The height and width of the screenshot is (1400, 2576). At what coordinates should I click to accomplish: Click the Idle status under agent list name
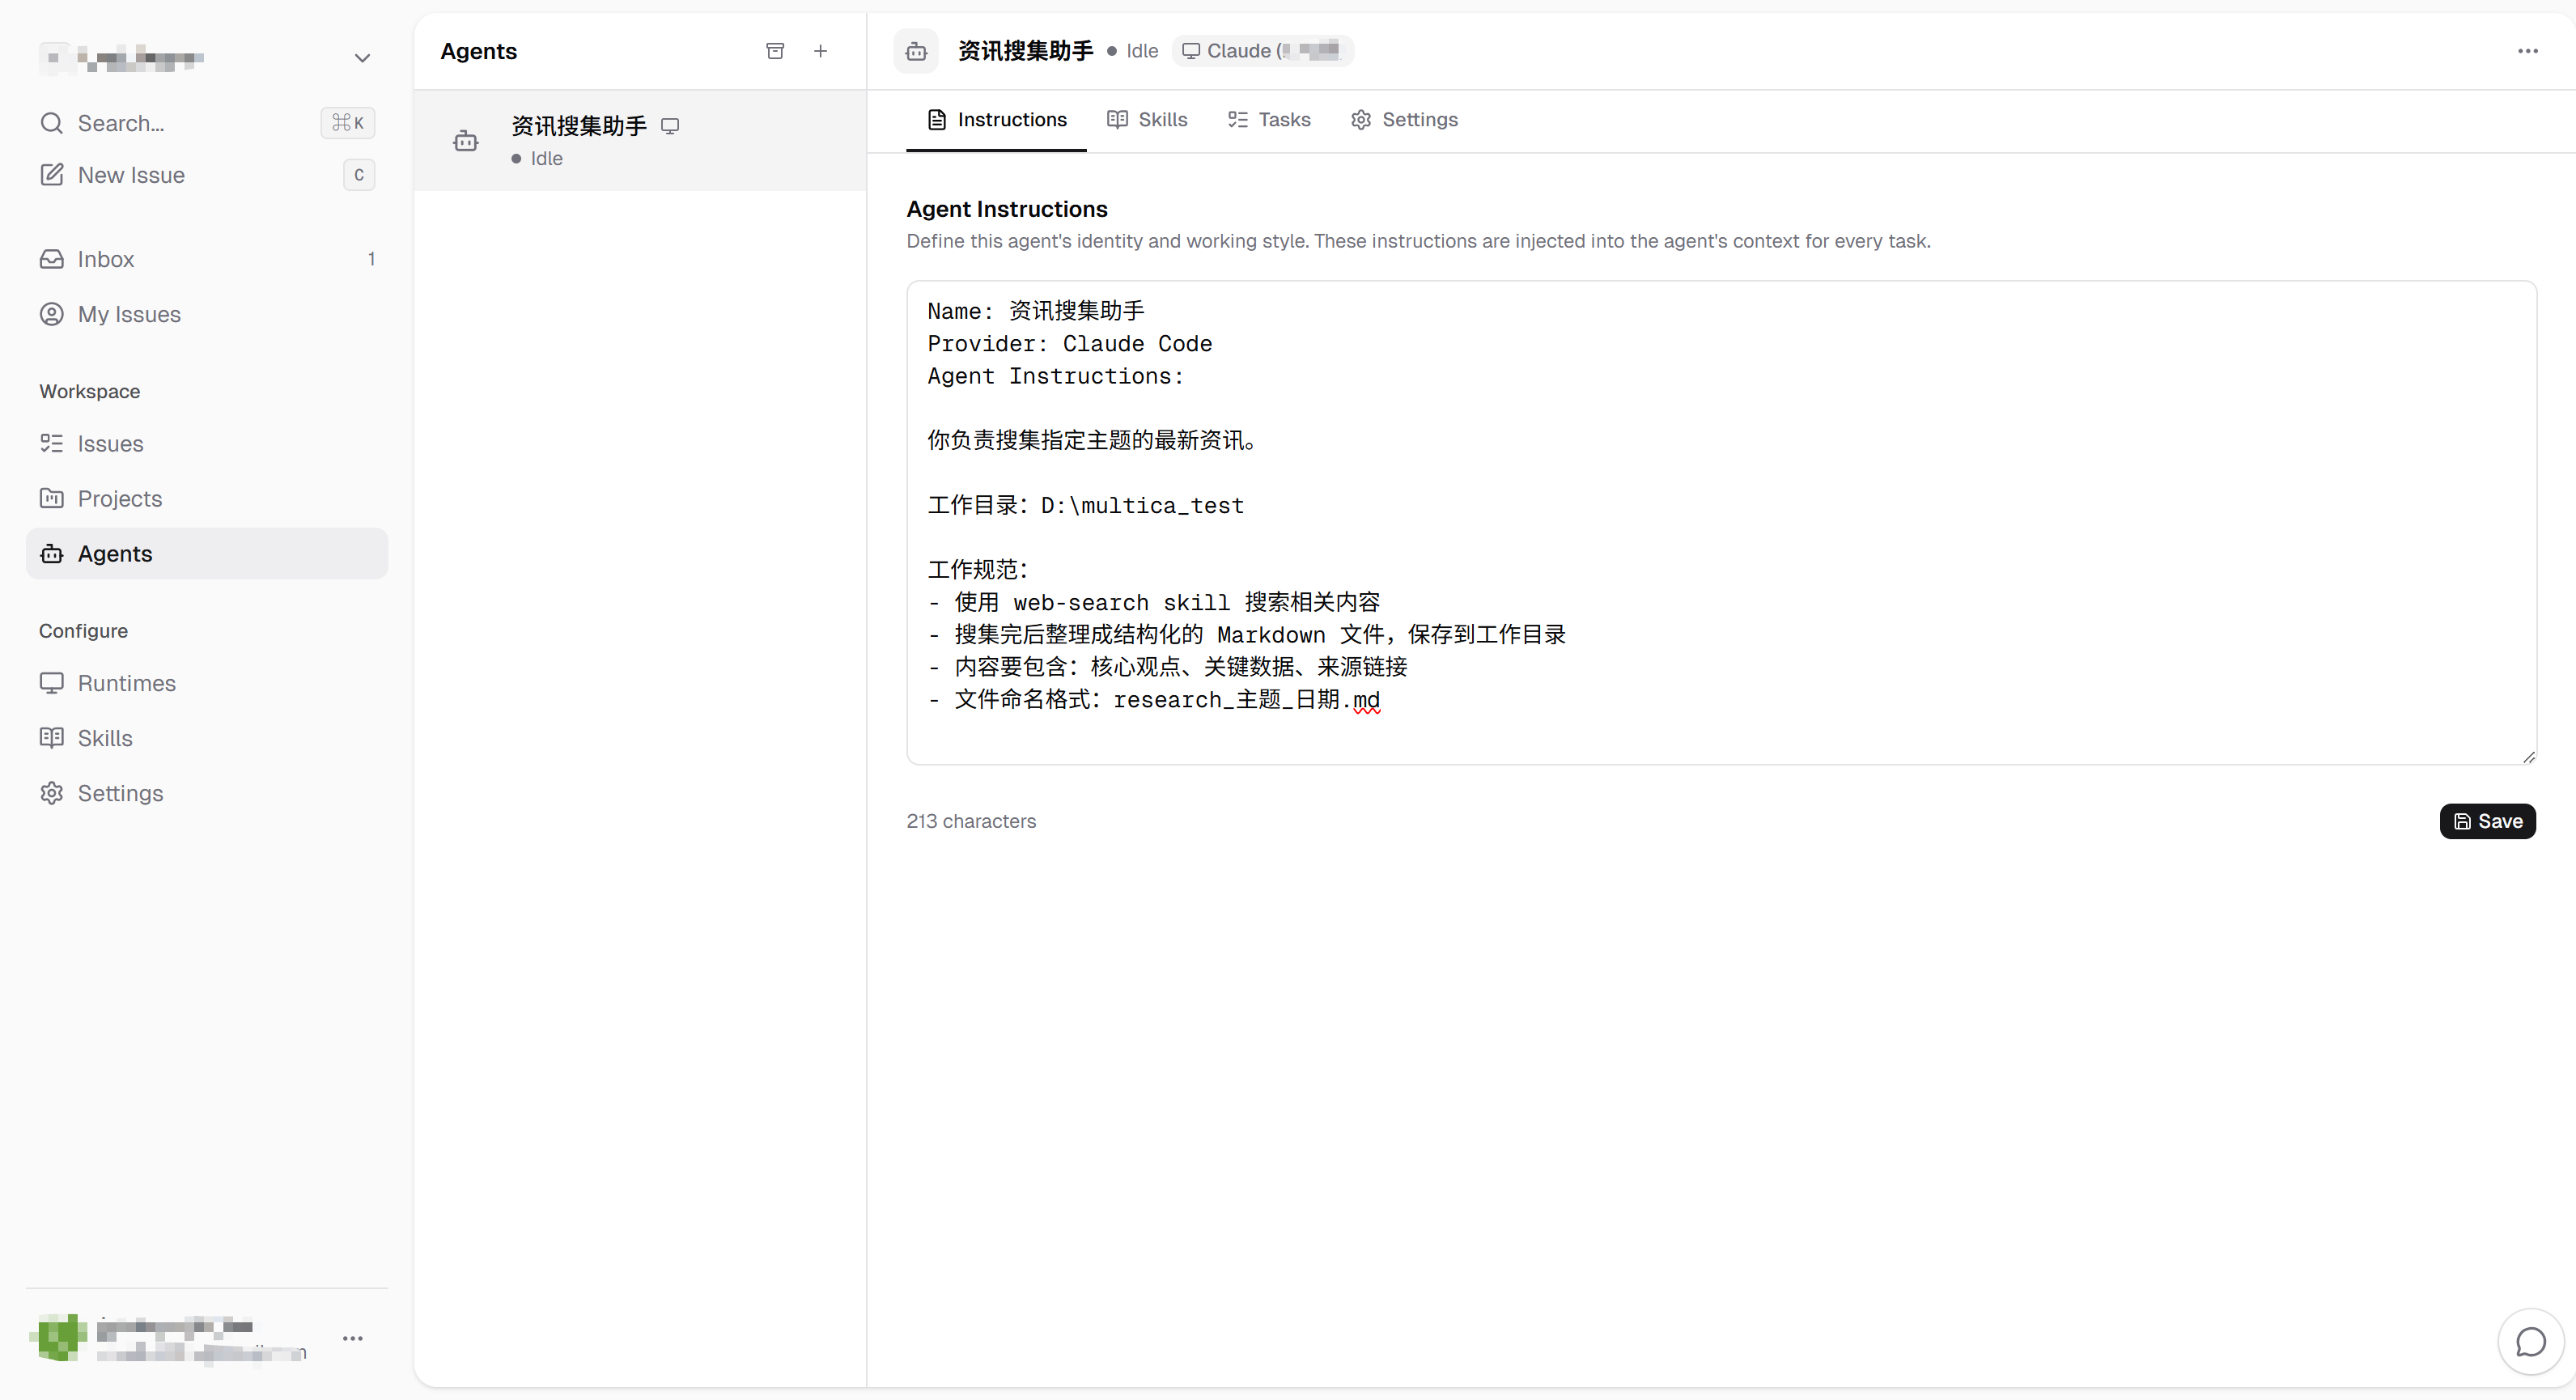[x=537, y=159]
